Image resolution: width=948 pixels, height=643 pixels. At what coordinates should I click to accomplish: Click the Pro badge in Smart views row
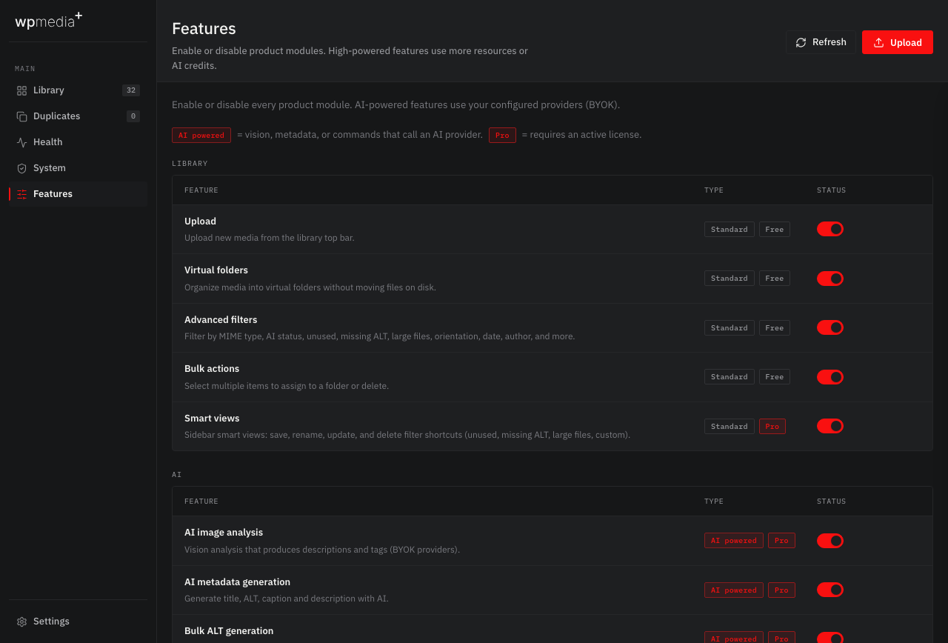[772, 426]
